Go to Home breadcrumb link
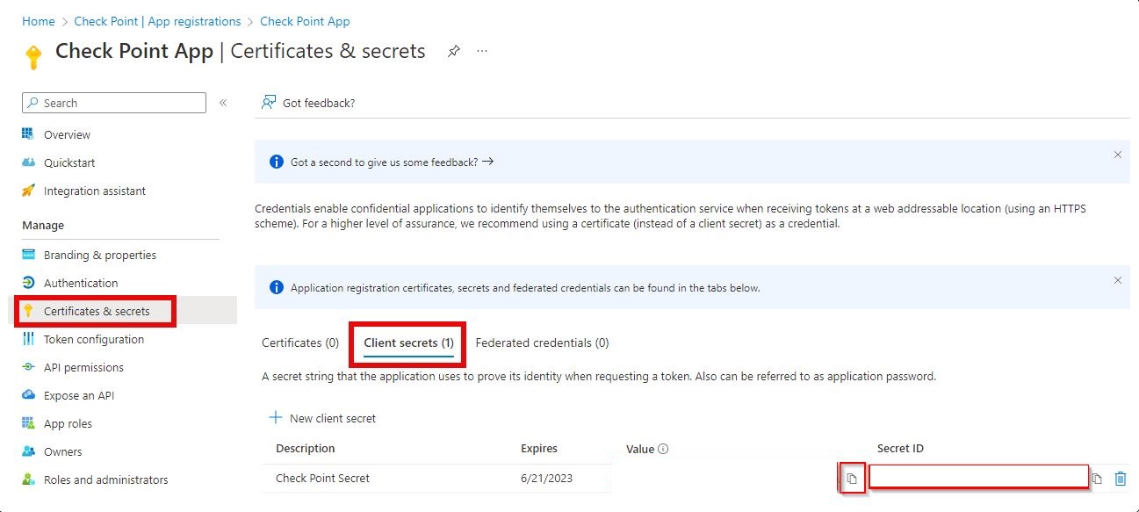 39,21
